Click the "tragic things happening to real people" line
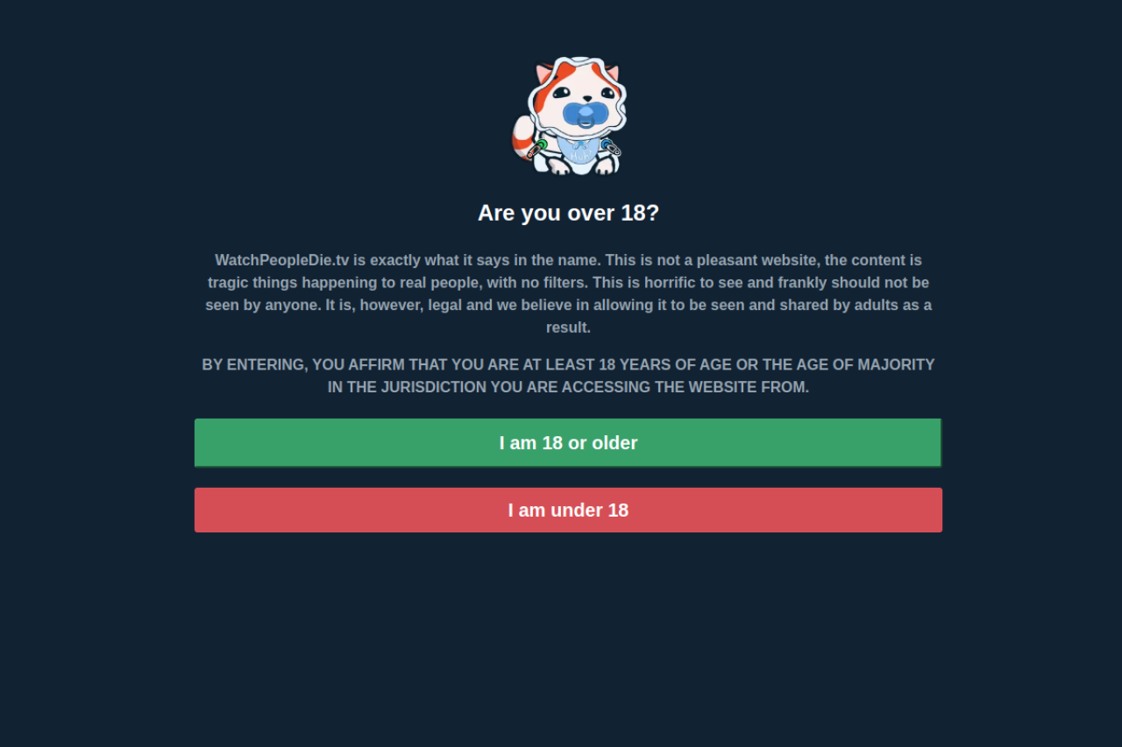The image size is (1122, 747). click(568, 283)
